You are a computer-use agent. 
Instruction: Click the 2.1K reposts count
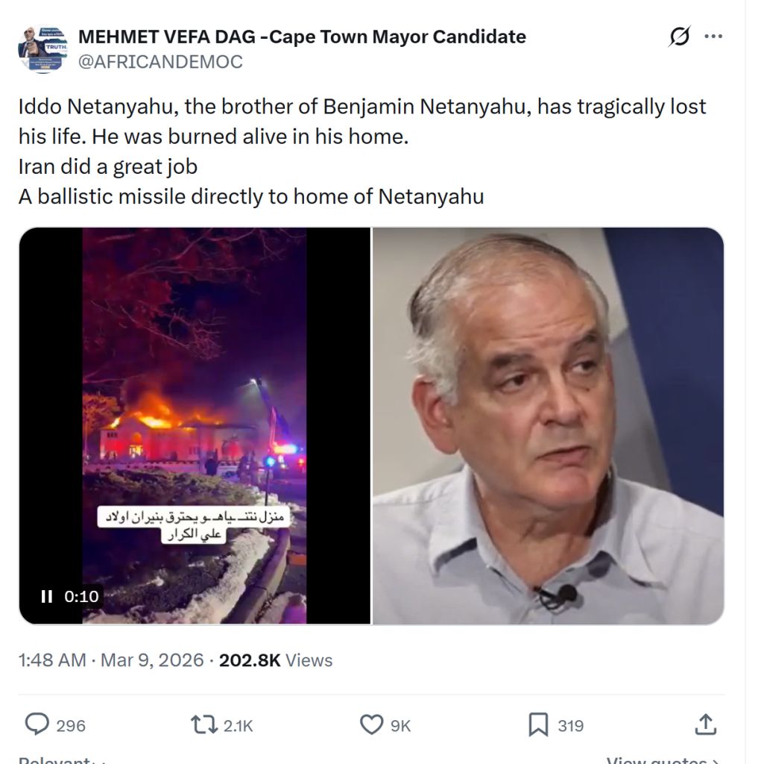pos(238,726)
